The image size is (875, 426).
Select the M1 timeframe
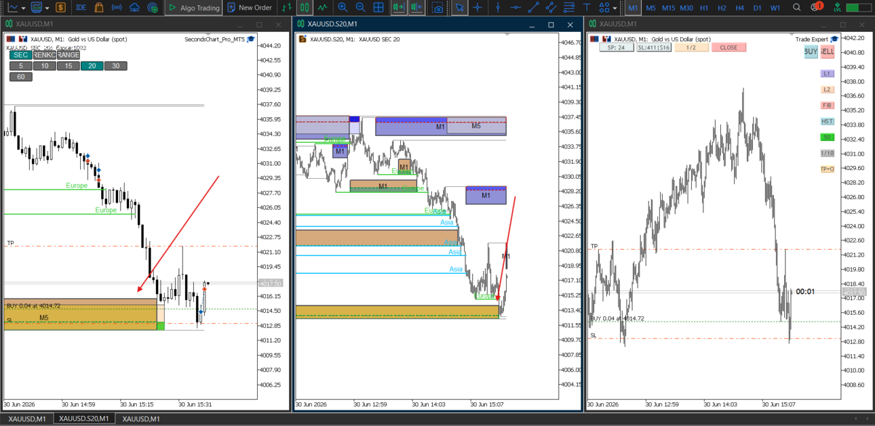pyautogui.click(x=633, y=7)
